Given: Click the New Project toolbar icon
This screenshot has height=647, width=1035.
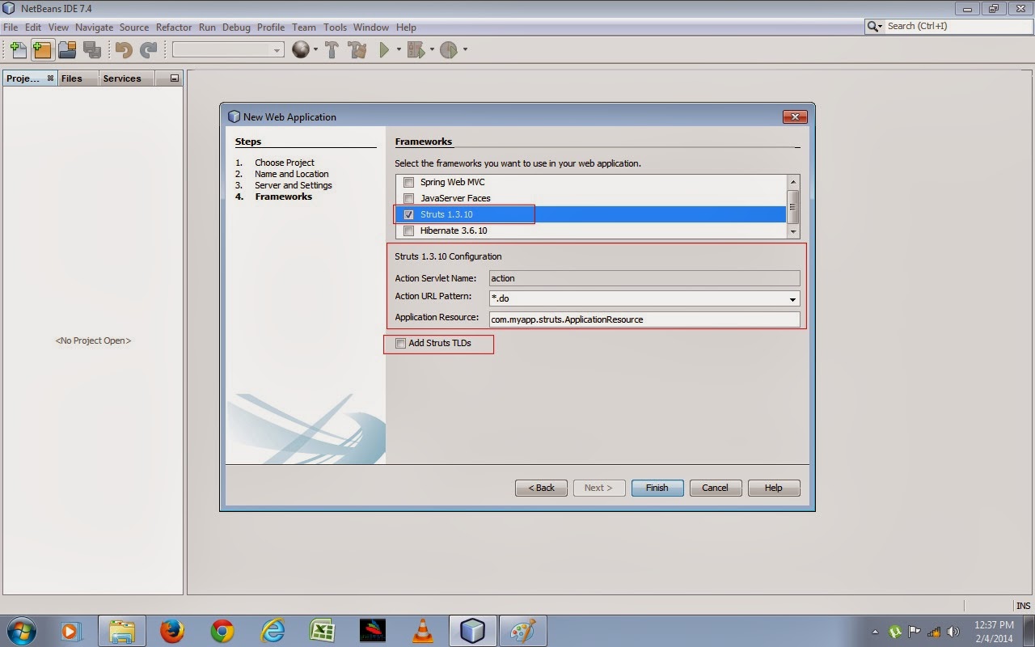Looking at the screenshot, I should [42, 50].
